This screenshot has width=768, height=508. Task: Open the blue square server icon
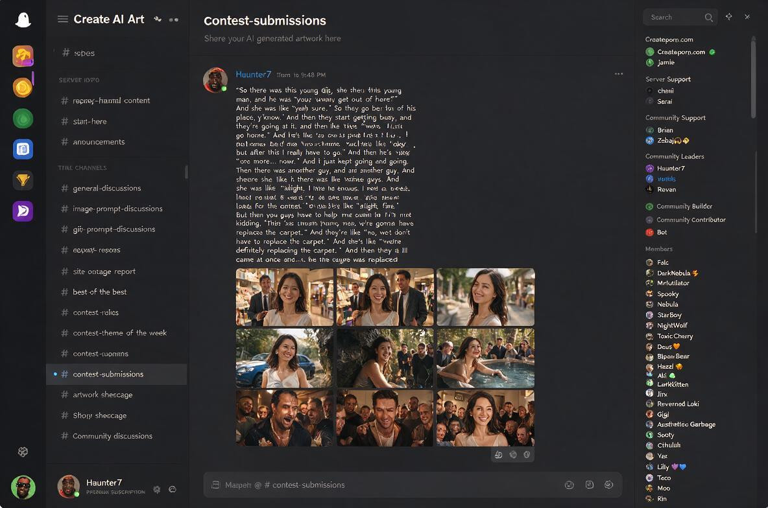(x=23, y=149)
